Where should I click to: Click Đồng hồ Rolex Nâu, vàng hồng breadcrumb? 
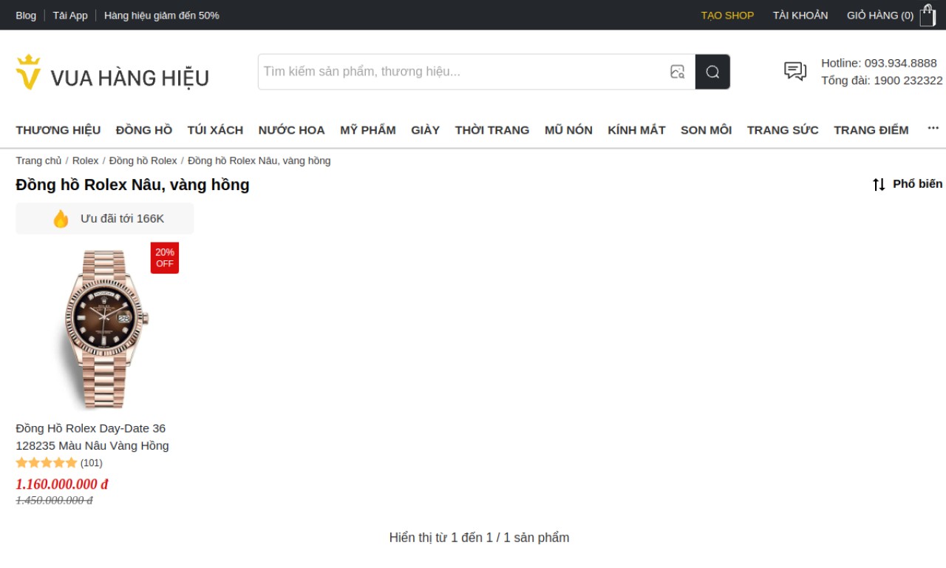[x=259, y=160]
